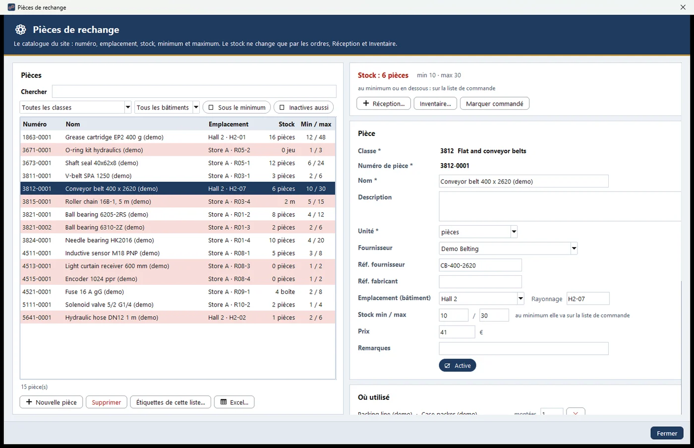Expand the Fournisseur dropdown showing Demo Belting
The image size is (694, 448).
coord(508,249)
